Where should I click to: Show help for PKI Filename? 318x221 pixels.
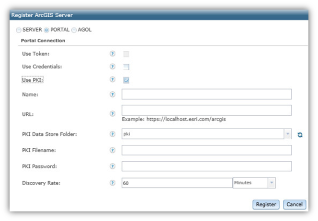click(x=113, y=150)
